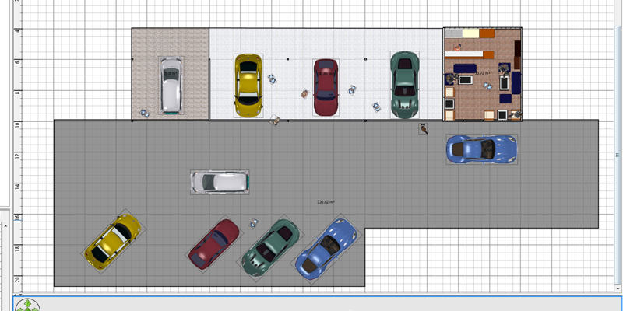
Task: Click the person figure below the green car
Action: pos(423,128)
